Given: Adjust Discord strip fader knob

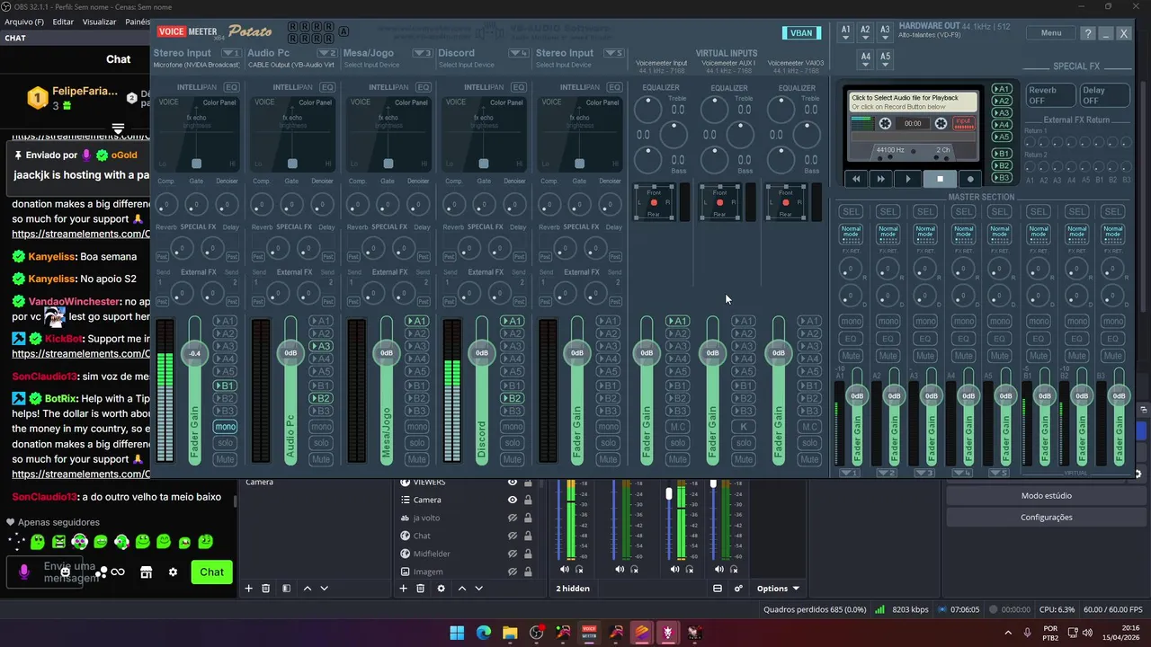Looking at the screenshot, I should click(x=482, y=352).
